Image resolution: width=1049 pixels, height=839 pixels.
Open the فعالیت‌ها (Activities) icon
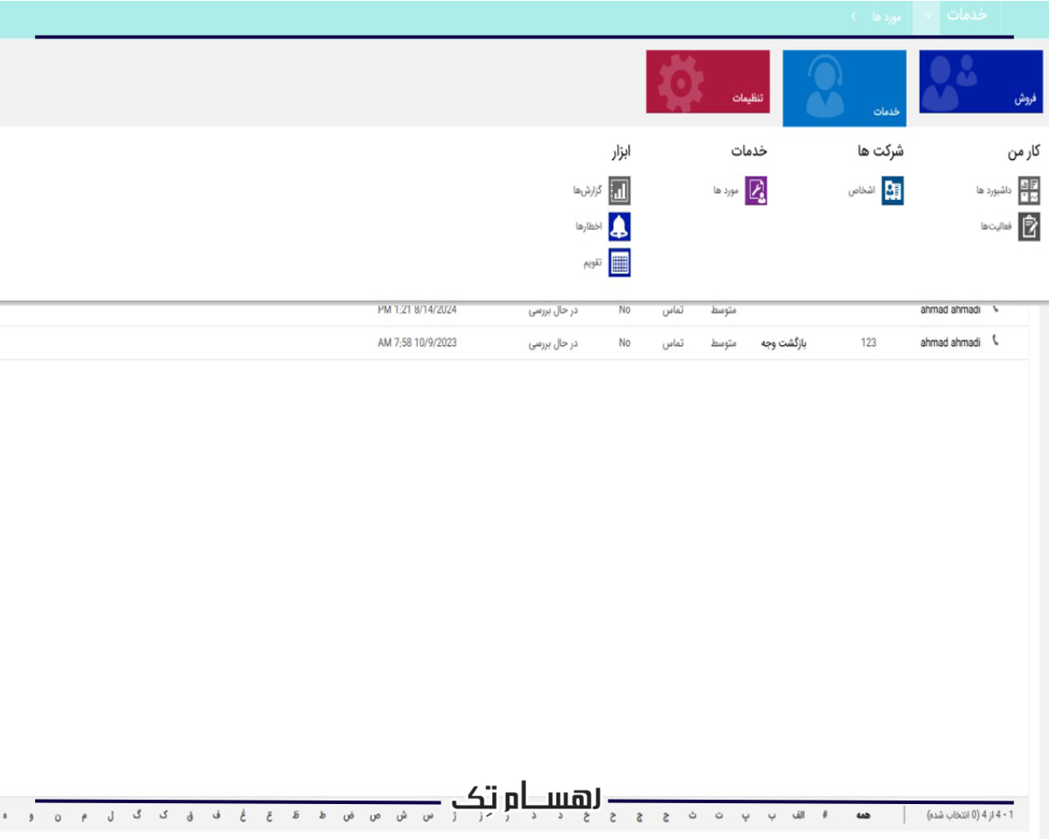point(1030,227)
